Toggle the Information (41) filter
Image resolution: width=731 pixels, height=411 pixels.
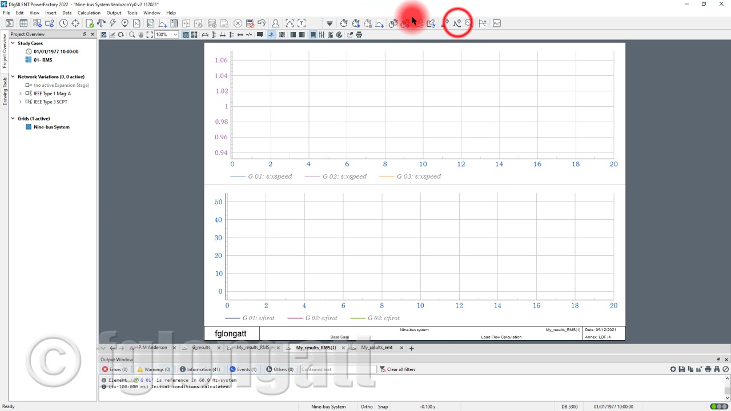point(199,369)
